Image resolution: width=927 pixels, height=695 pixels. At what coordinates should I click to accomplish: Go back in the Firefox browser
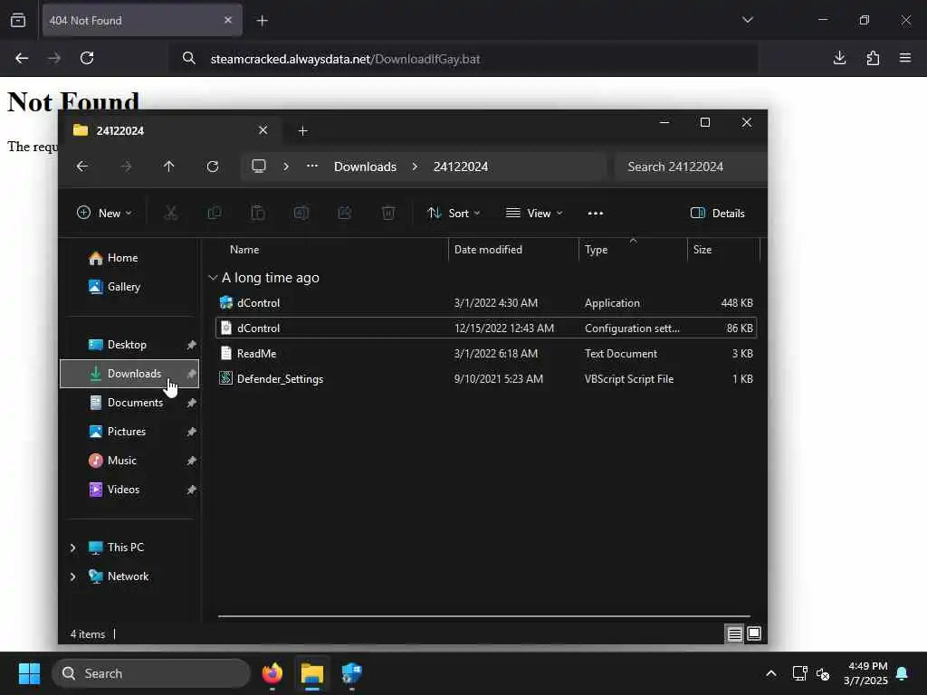coord(22,58)
